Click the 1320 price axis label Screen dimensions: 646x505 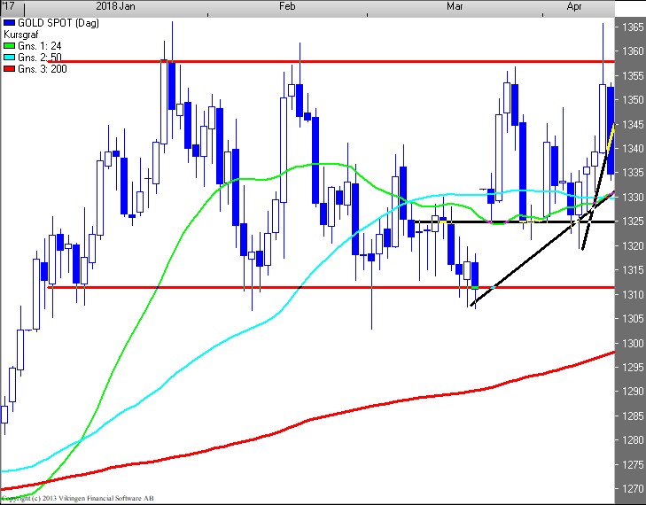point(633,245)
